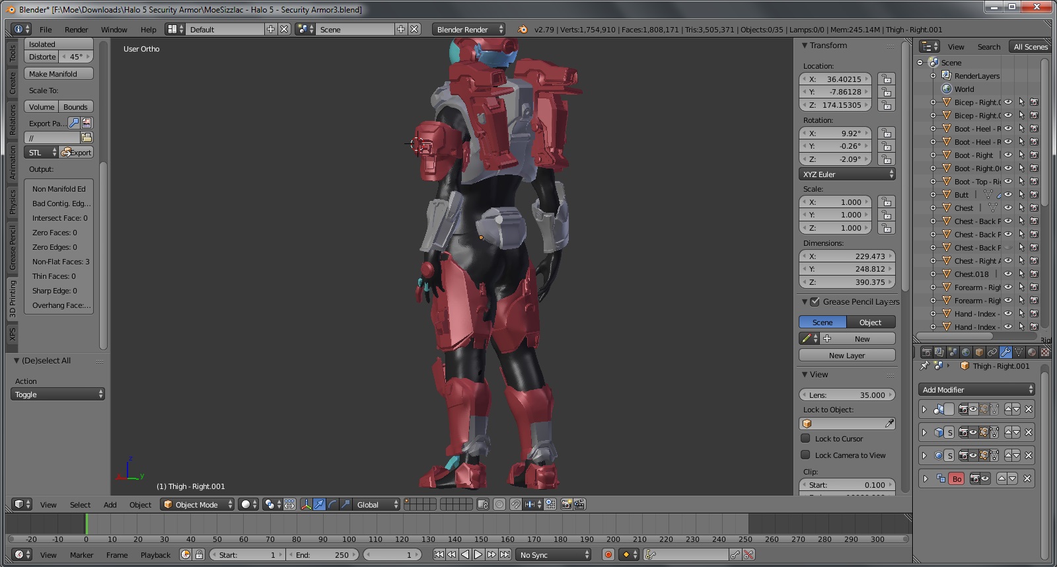Open the Add Modifier dropdown
The width and height of the screenshot is (1057, 567).
(x=976, y=389)
